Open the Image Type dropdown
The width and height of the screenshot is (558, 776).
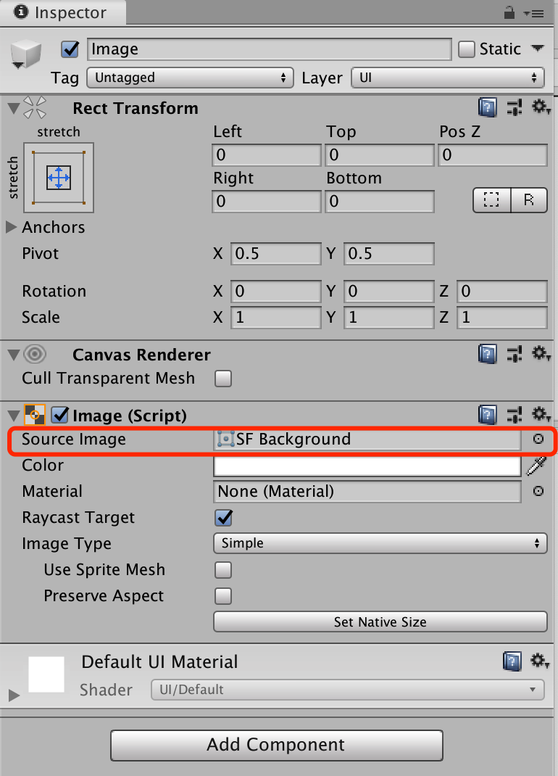click(x=380, y=543)
